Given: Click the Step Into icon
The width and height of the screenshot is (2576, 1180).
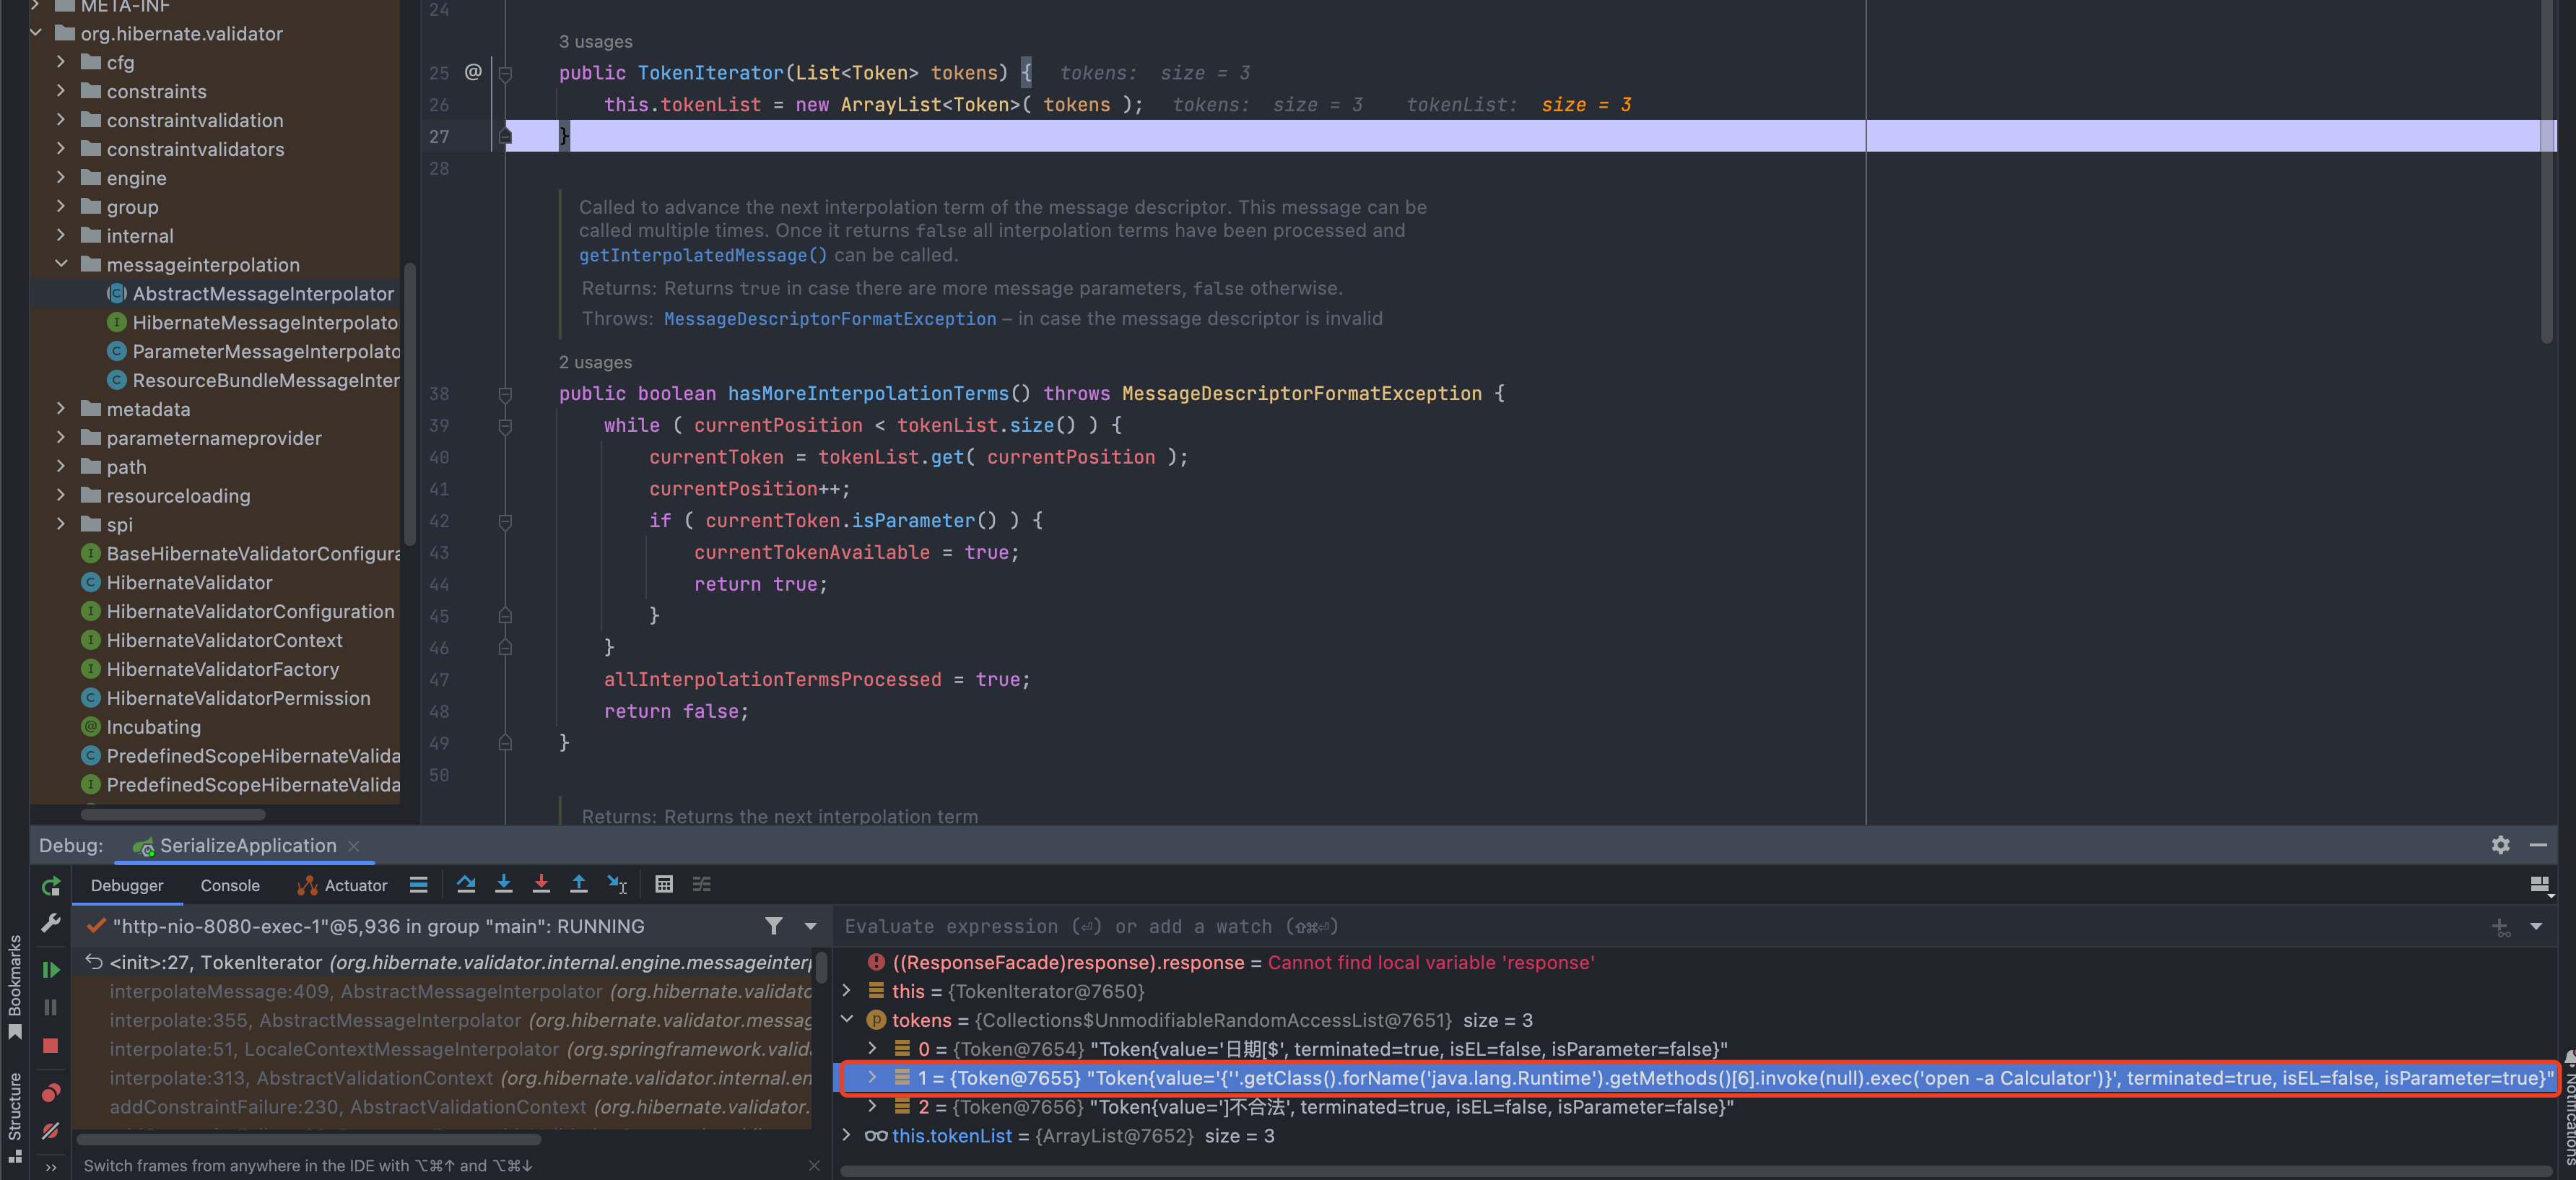Looking at the screenshot, I should (x=504, y=884).
